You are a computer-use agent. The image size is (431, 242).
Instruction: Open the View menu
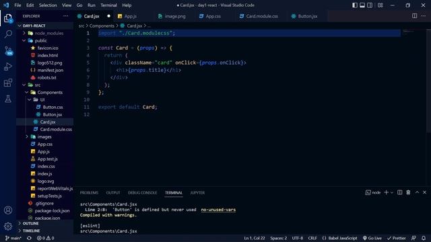click(x=67, y=5)
